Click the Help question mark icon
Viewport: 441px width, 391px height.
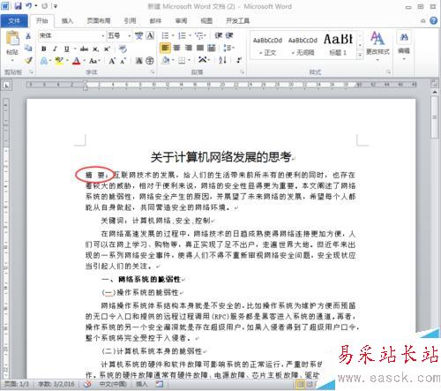[433, 20]
